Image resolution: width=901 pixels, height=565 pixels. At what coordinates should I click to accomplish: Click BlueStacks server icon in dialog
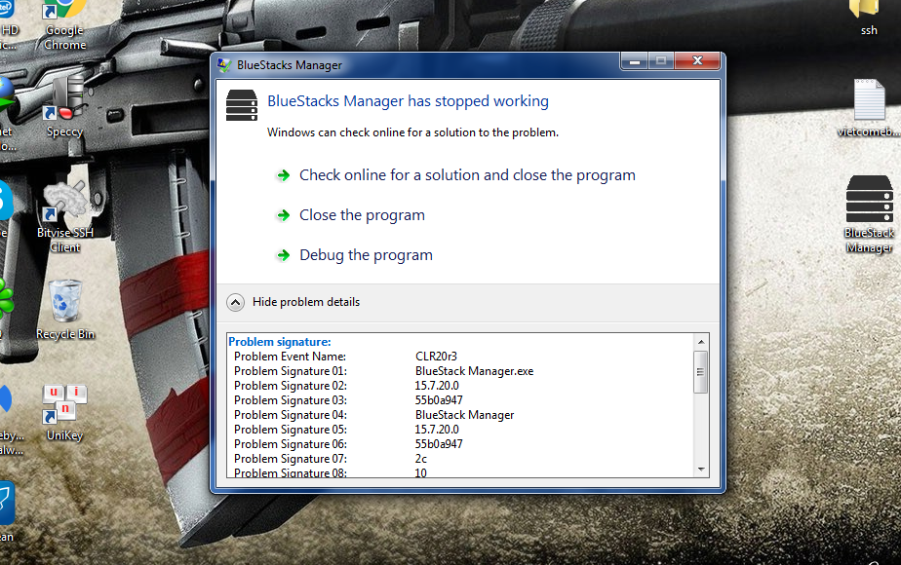242,105
